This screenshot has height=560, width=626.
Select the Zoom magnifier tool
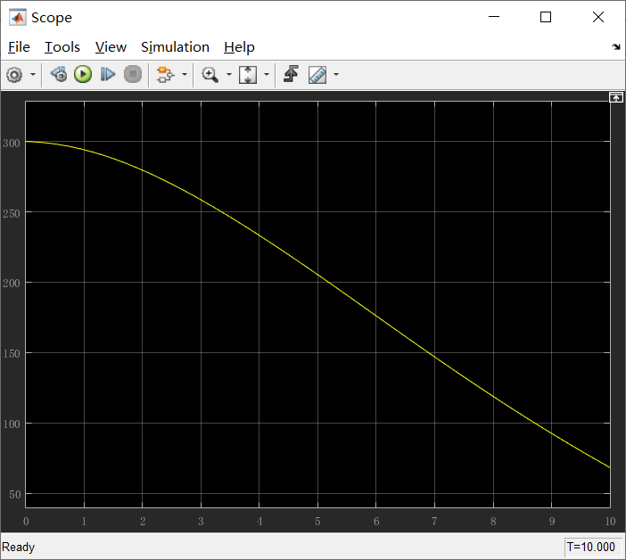tap(210, 75)
